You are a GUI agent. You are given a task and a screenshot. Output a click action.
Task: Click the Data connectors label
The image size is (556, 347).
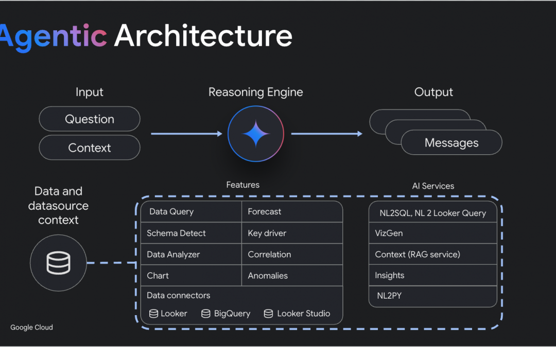coord(178,295)
